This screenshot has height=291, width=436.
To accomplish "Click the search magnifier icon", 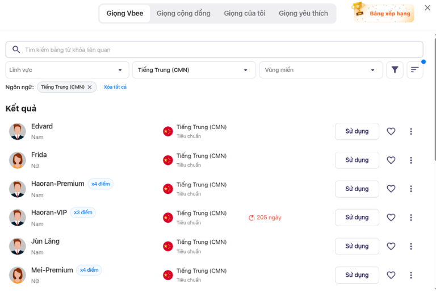I will pos(16,49).
